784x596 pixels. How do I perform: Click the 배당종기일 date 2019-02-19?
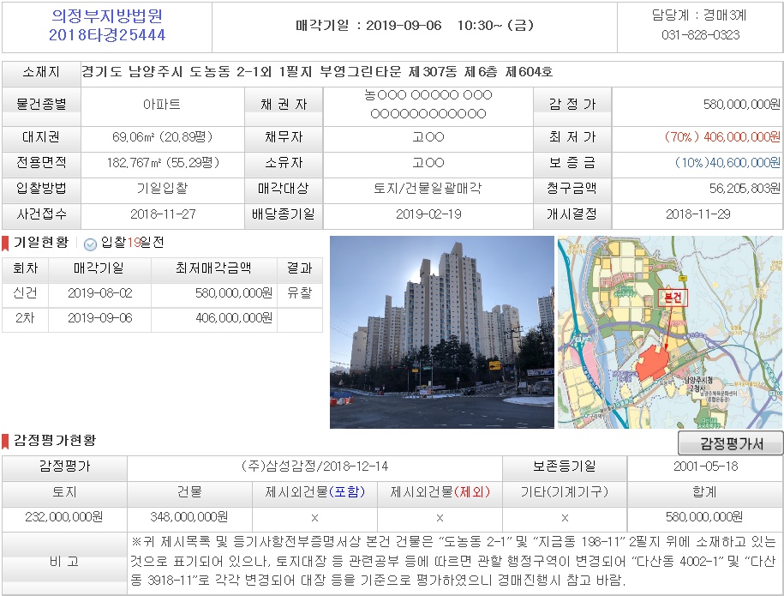tap(428, 214)
